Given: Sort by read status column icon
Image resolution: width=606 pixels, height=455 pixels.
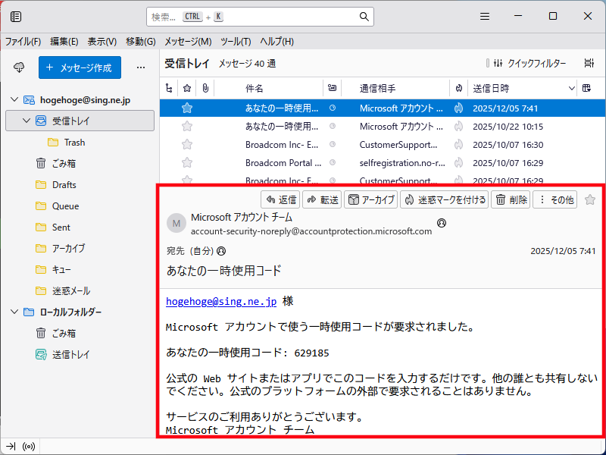Looking at the screenshot, I should click(x=332, y=88).
